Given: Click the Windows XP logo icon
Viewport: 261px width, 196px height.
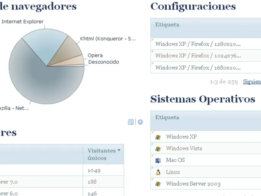Looking at the screenshot, I should pyautogui.click(x=158, y=137).
